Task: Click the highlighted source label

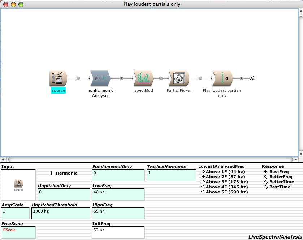Action: (x=58, y=90)
